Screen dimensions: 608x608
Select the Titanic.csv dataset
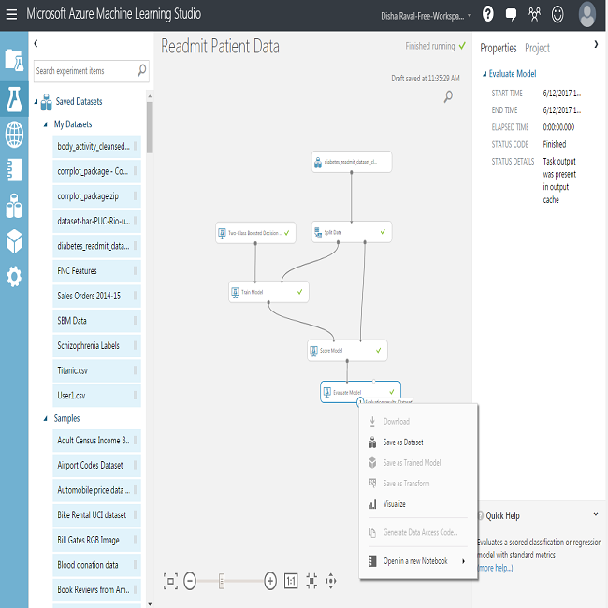coord(96,370)
